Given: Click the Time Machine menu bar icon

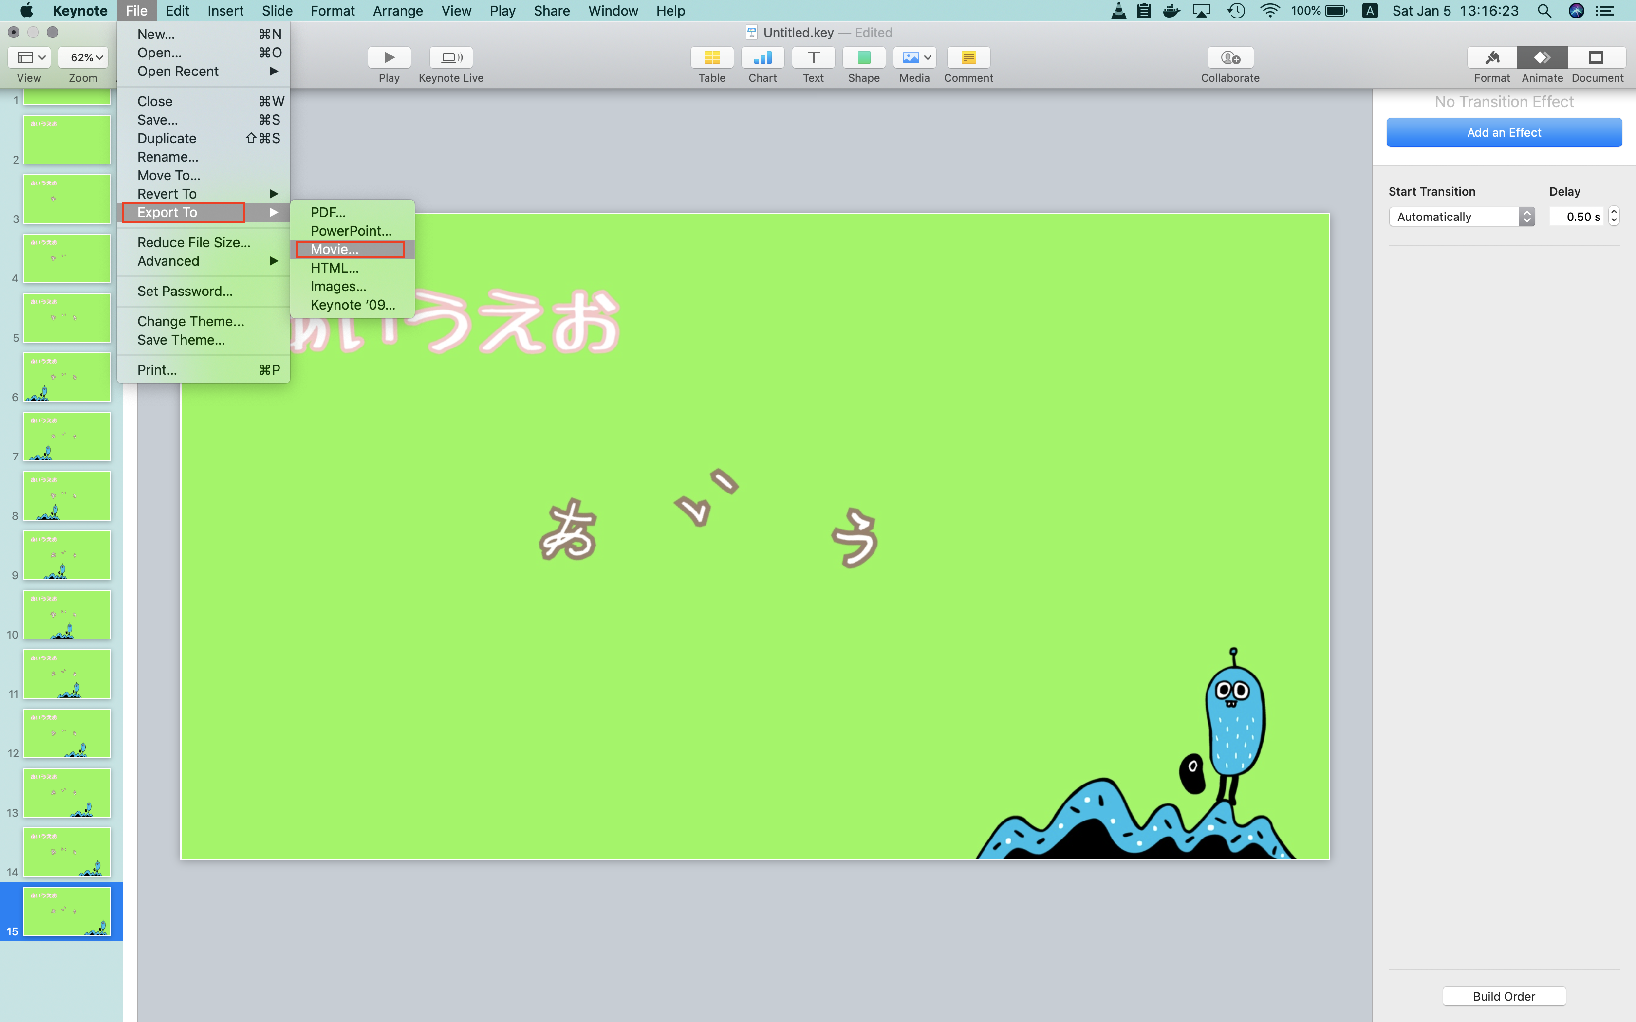Looking at the screenshot, I should pos(1236,11).
